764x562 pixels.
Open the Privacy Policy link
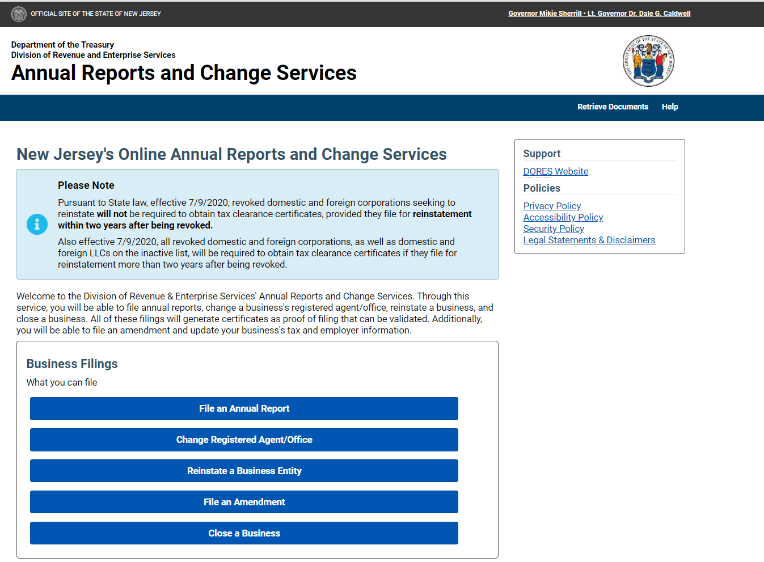tap(552, 206)
